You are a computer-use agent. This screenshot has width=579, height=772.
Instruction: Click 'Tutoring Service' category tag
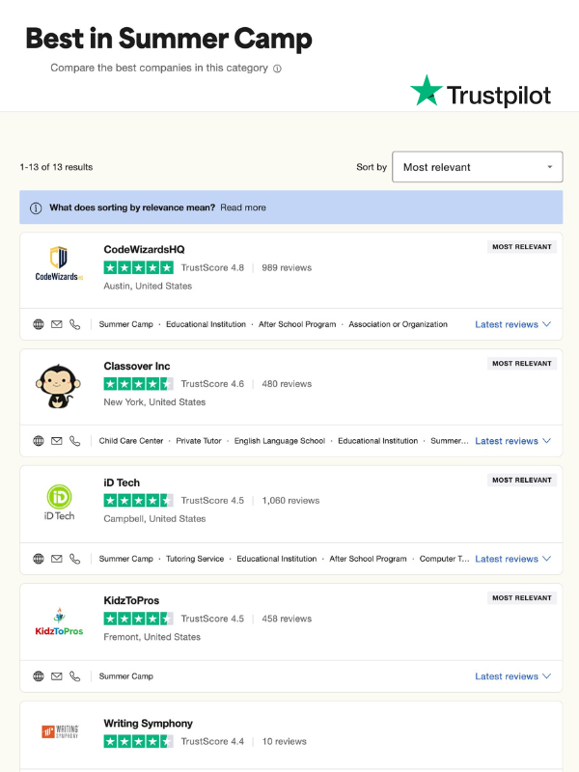[195, 559]
